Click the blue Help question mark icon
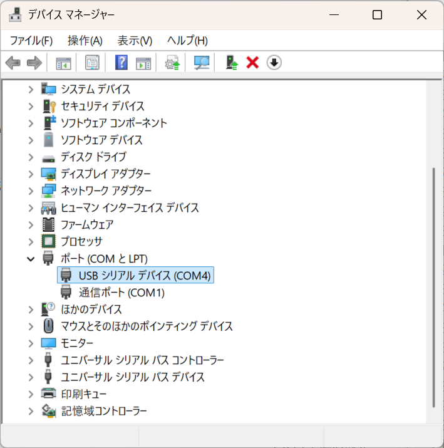 coord(121,63)
